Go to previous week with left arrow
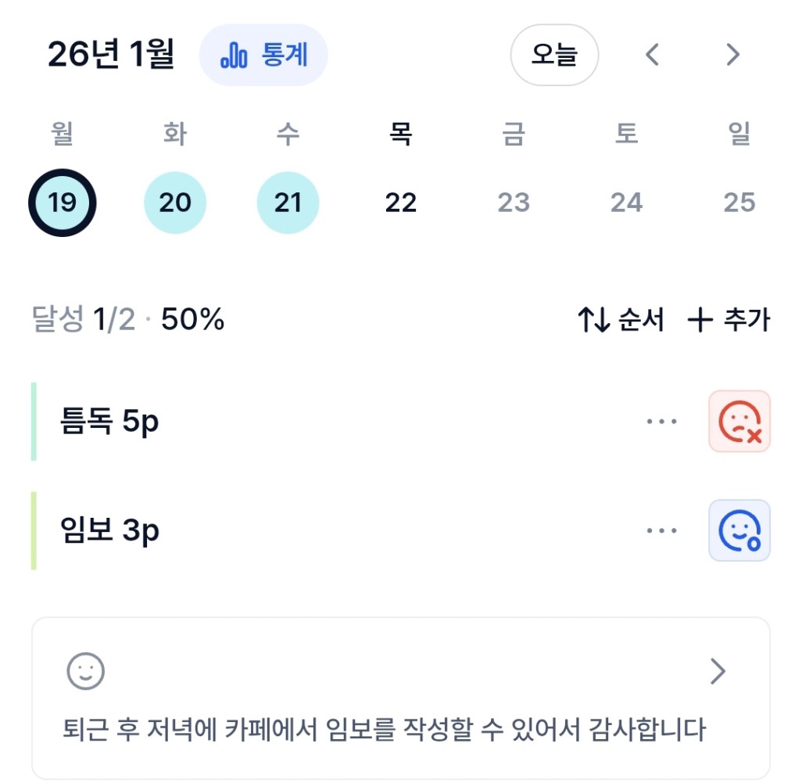The height and width of the screenshot is (783, 802). pos(653,55)
